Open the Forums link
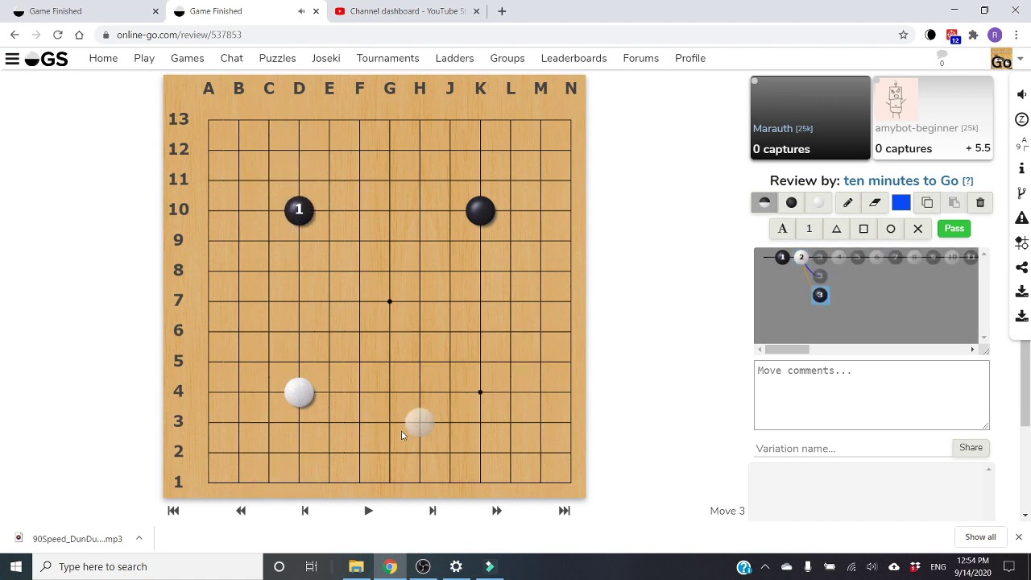The image size is (1031, 580). click(x=640, y=58)
